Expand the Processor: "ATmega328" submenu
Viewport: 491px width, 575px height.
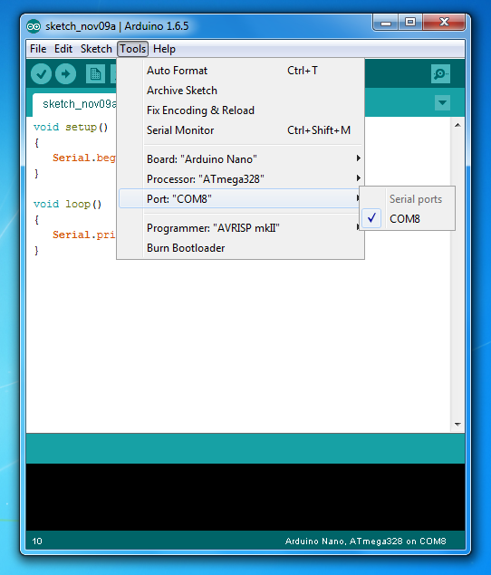(x=240, y=179)
